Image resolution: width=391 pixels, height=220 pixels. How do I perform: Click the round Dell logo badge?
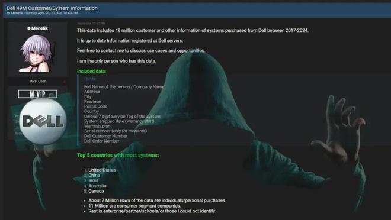43,121
